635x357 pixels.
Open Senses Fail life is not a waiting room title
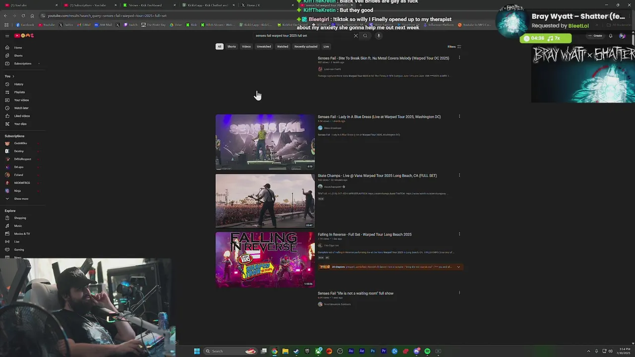coord(355,294)
